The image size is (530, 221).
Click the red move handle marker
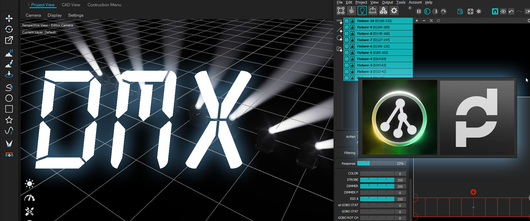(473, 192)
